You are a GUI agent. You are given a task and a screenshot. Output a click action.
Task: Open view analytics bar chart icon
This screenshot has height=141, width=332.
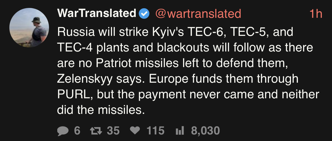[x=179, y=131]
